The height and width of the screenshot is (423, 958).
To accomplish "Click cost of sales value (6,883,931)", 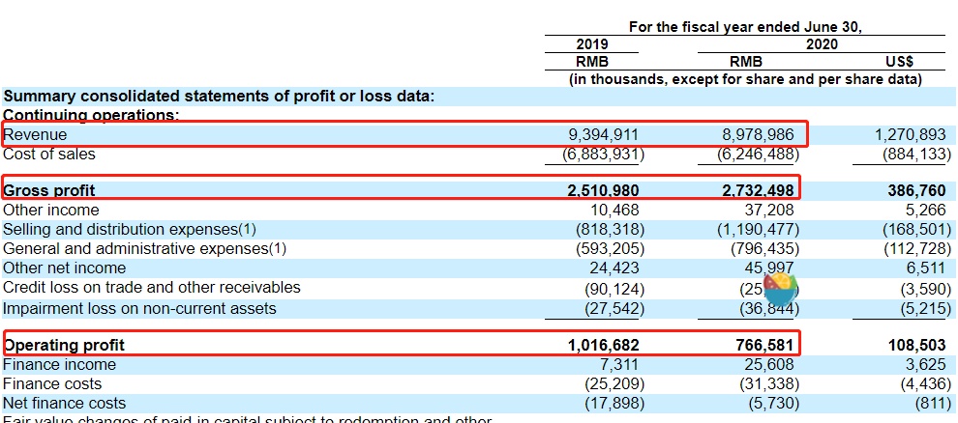I will (x=603, y=155).
